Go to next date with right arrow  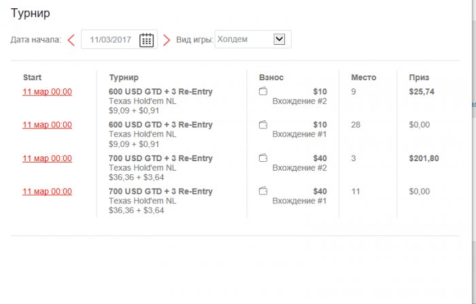pos(167,39)
